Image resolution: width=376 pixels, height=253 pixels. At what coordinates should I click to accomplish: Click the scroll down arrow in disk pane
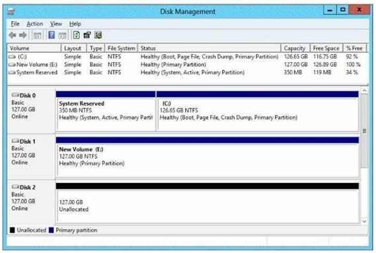[364, 221]
